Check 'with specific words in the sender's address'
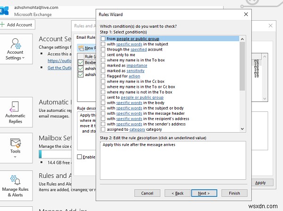The height and width of the screenshot is (211, 283). click(103, 124)
